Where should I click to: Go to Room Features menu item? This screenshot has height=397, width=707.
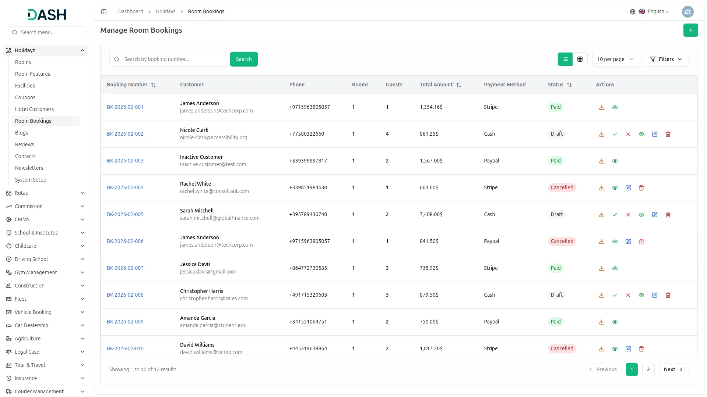(x=32, y=74)
